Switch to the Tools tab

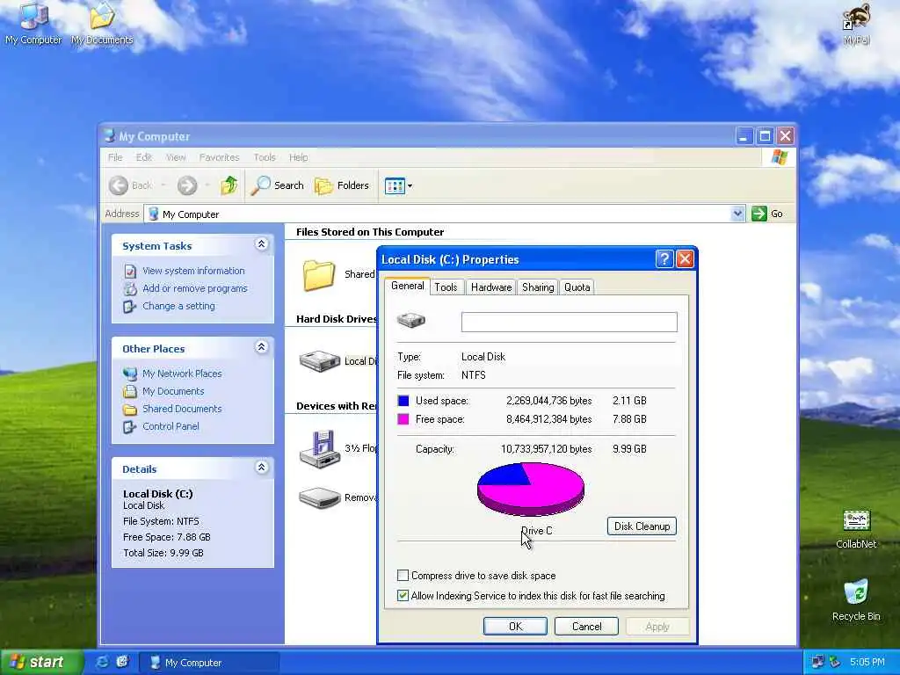(446, 287)
